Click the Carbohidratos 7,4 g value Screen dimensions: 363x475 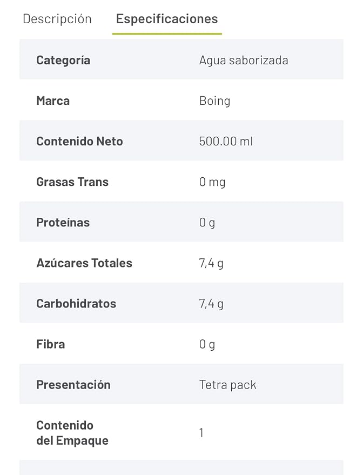(x=211, y=304)
